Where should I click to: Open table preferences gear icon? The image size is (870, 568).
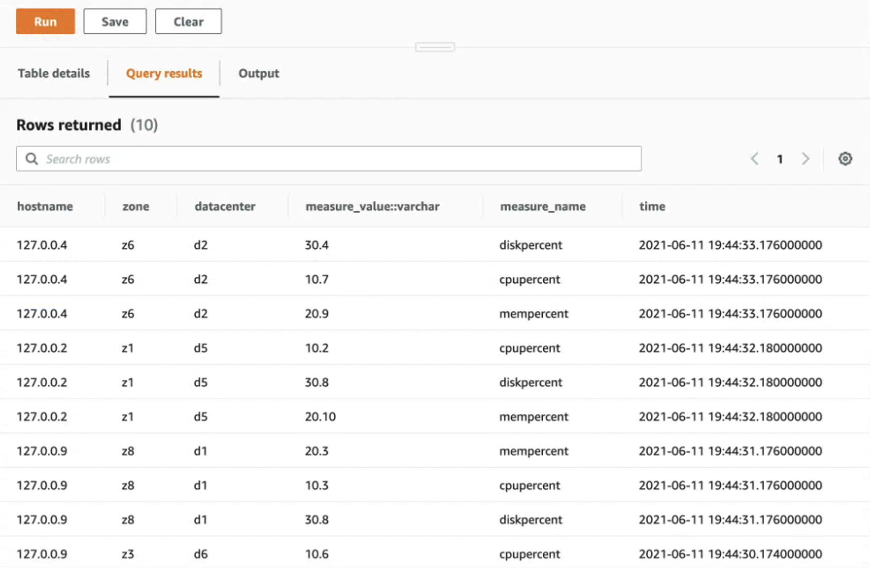point(845,159)
